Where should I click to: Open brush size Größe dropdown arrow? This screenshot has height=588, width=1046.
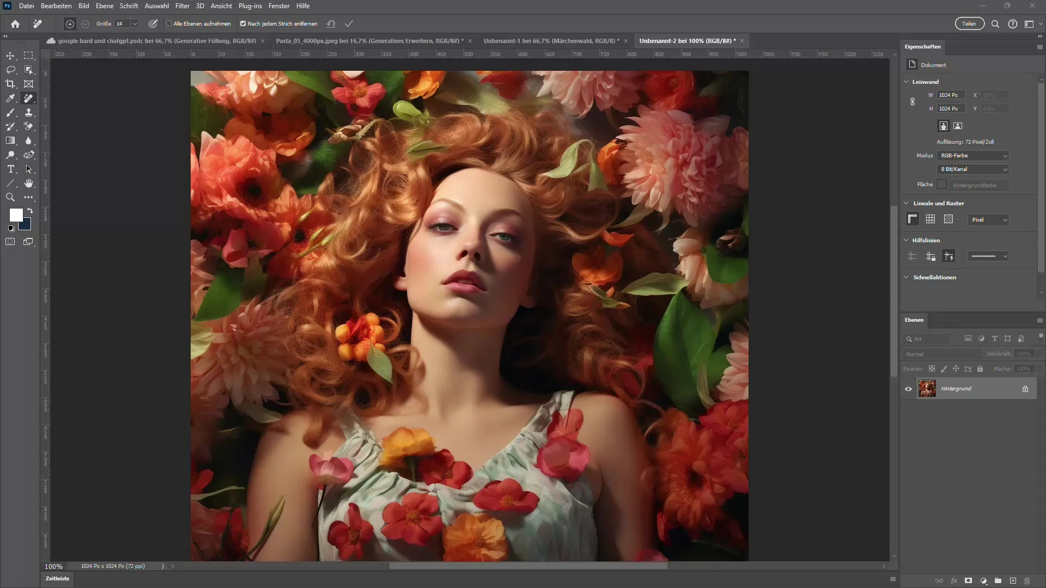pyautogui.click(x=135, y=24)
